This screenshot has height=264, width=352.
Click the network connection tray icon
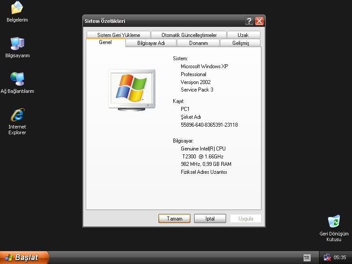pyautogui.click(x=327, y=257)
